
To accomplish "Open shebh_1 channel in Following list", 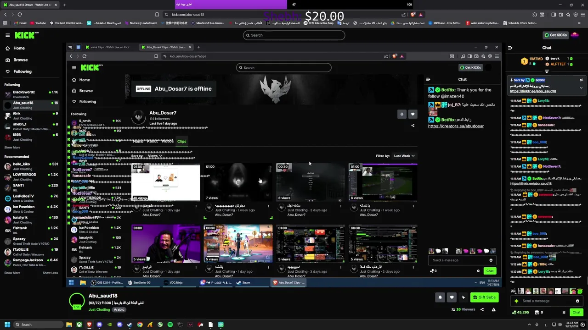I will tap(30, 126).
